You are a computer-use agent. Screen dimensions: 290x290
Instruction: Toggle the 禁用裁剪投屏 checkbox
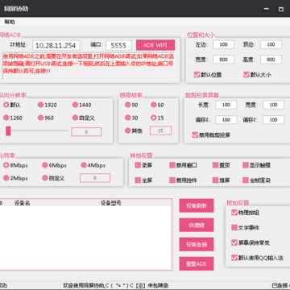point(195,135)
